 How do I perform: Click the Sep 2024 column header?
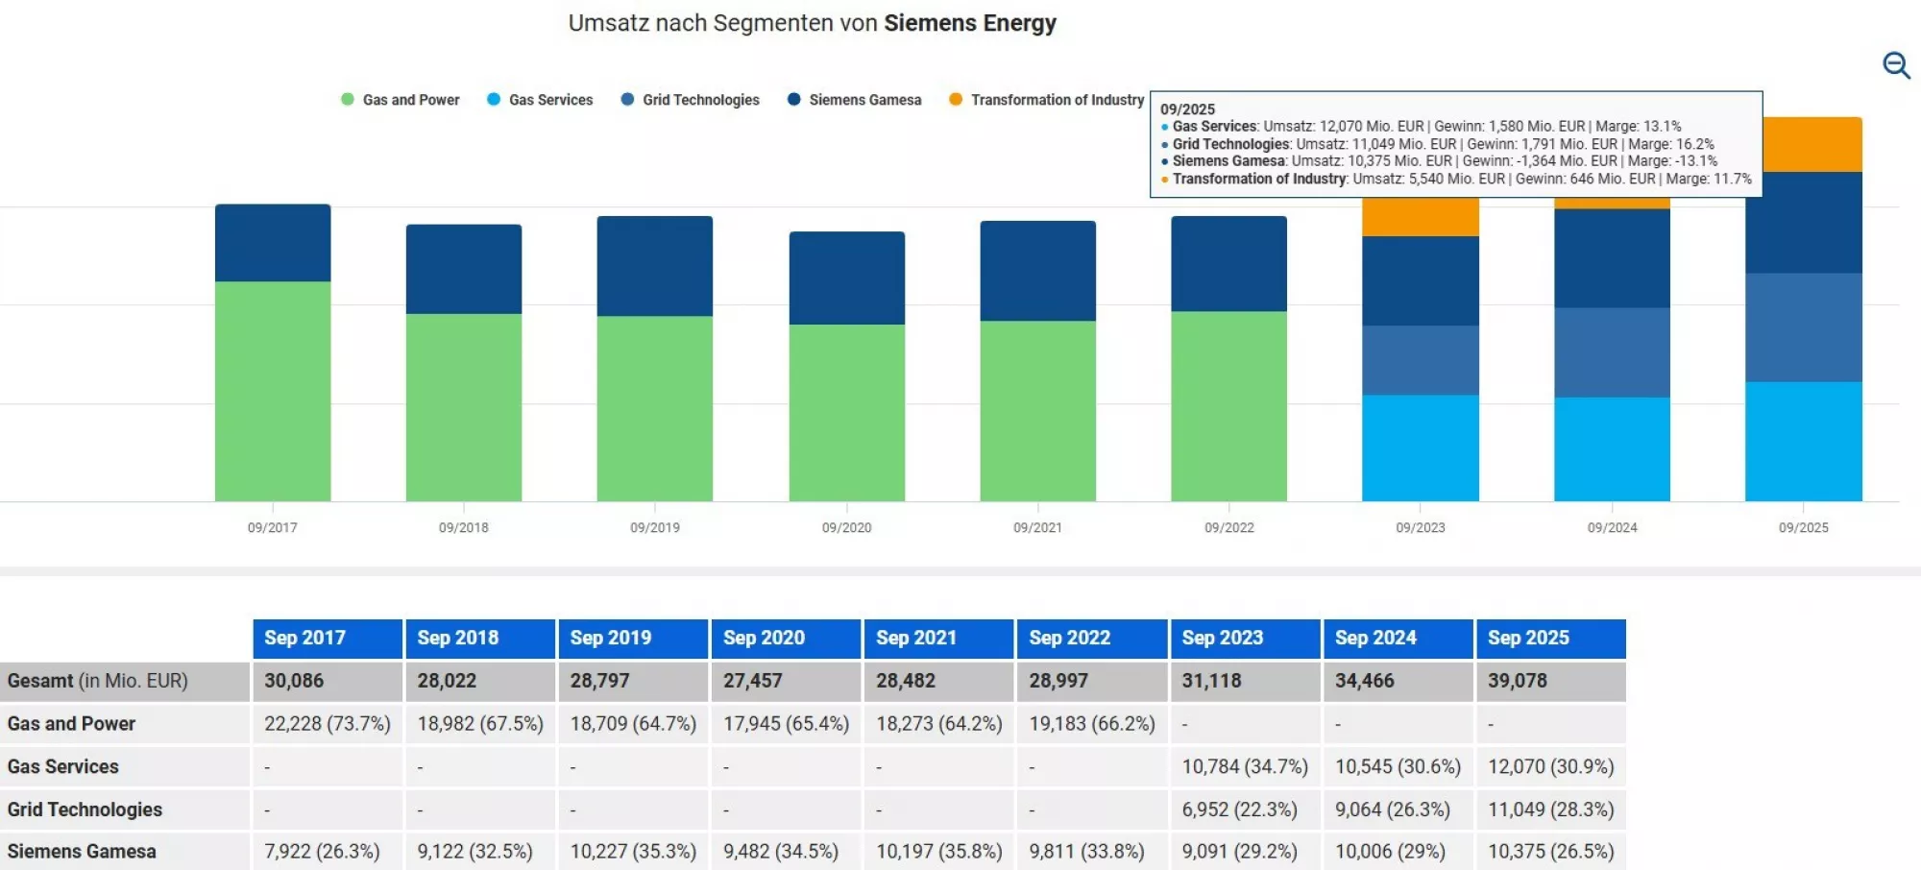tap(1398, 639)
